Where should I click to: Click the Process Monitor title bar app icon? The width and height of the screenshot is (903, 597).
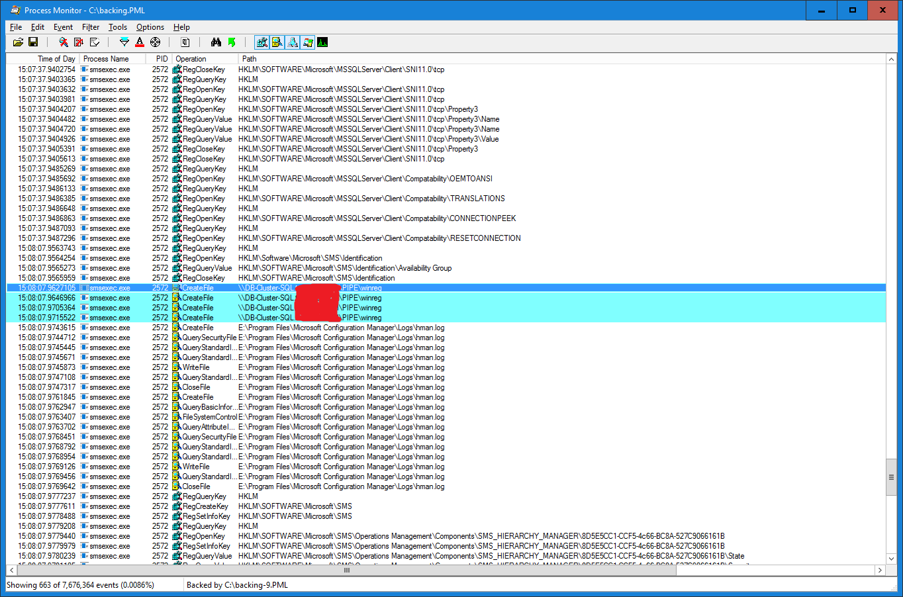[x=15, y=10]
